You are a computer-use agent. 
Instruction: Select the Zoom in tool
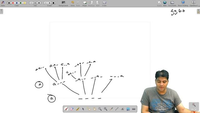100,109
